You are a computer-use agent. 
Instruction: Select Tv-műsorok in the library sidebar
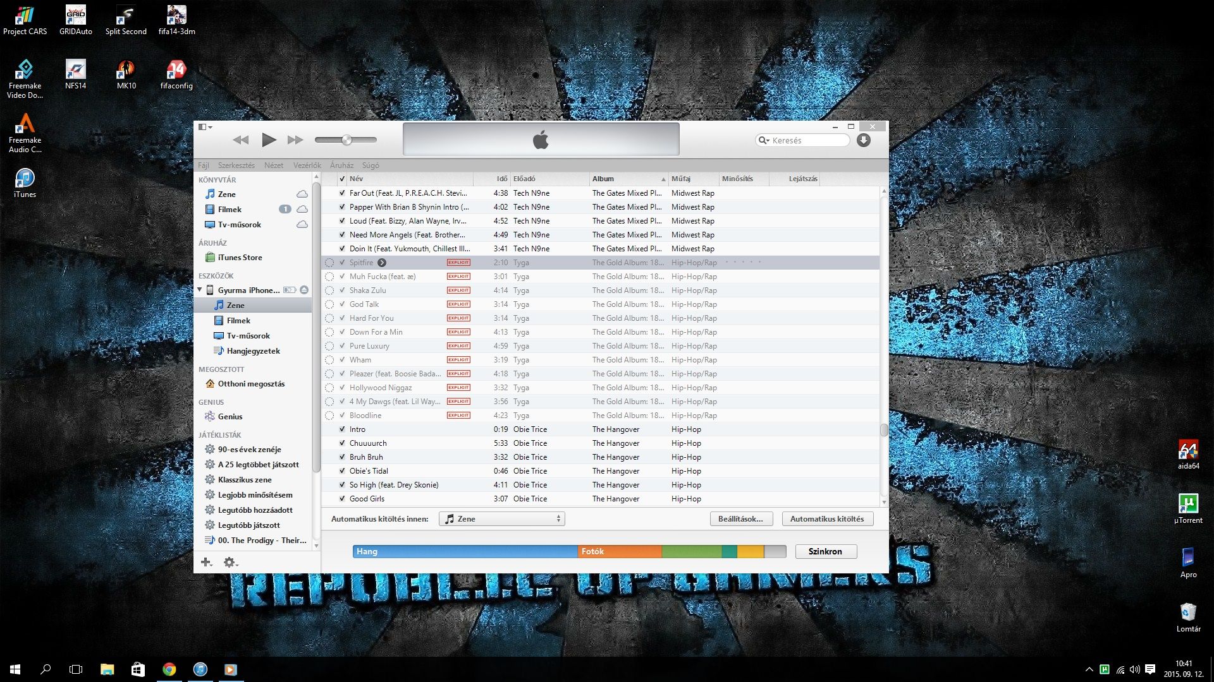[239, 224]
